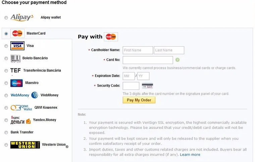This screenshot has height=162, width=255.
Task: Click the Maestro card logo
Action: click(16, 83)
